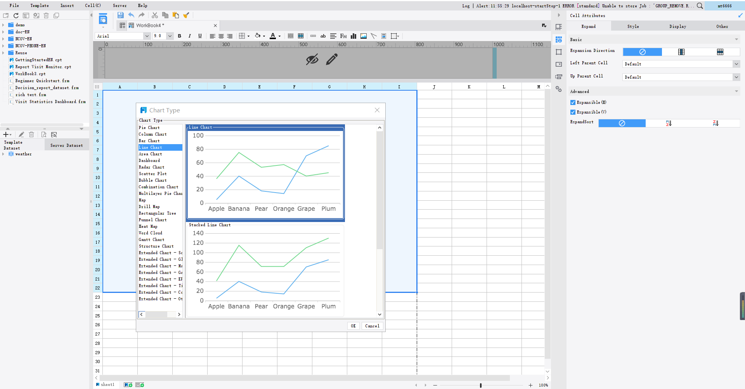745x389 pixels.
Task: Insert an image from the toolbar
Action: pyautogui.click(x=363, y=36)
